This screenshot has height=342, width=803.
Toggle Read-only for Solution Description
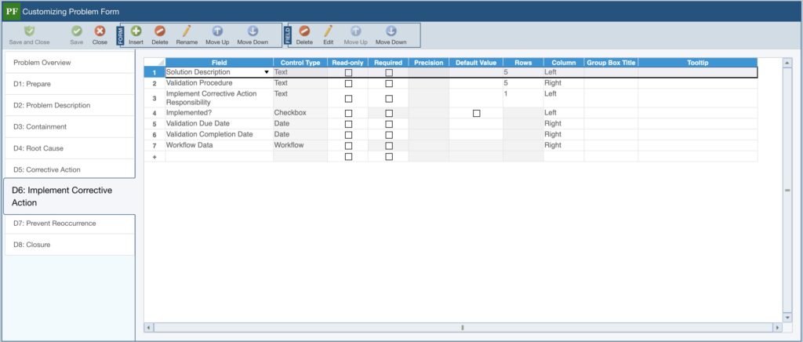(x=348, y=72)
